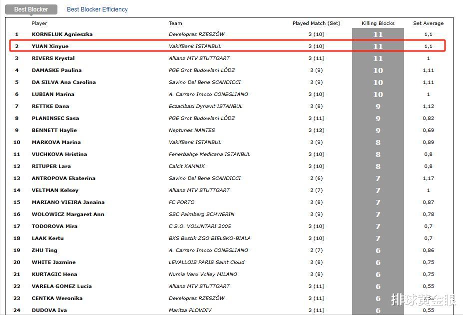Click set average 0,82 for PLANINSEC Sasa

(428, 118)
